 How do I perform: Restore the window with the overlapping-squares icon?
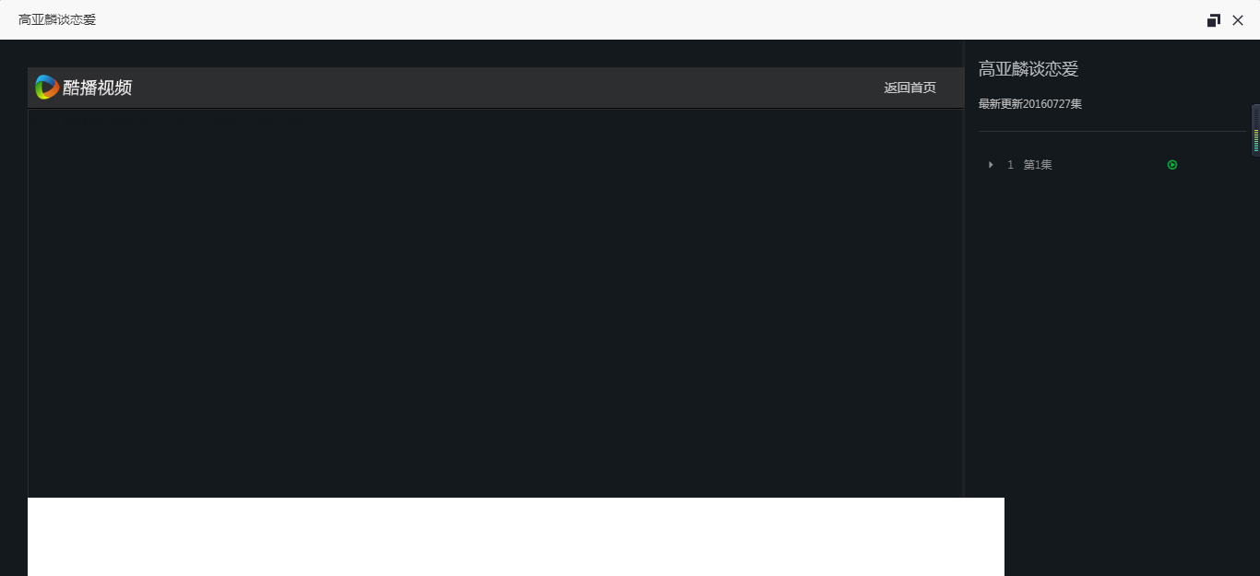point(1214,20)
